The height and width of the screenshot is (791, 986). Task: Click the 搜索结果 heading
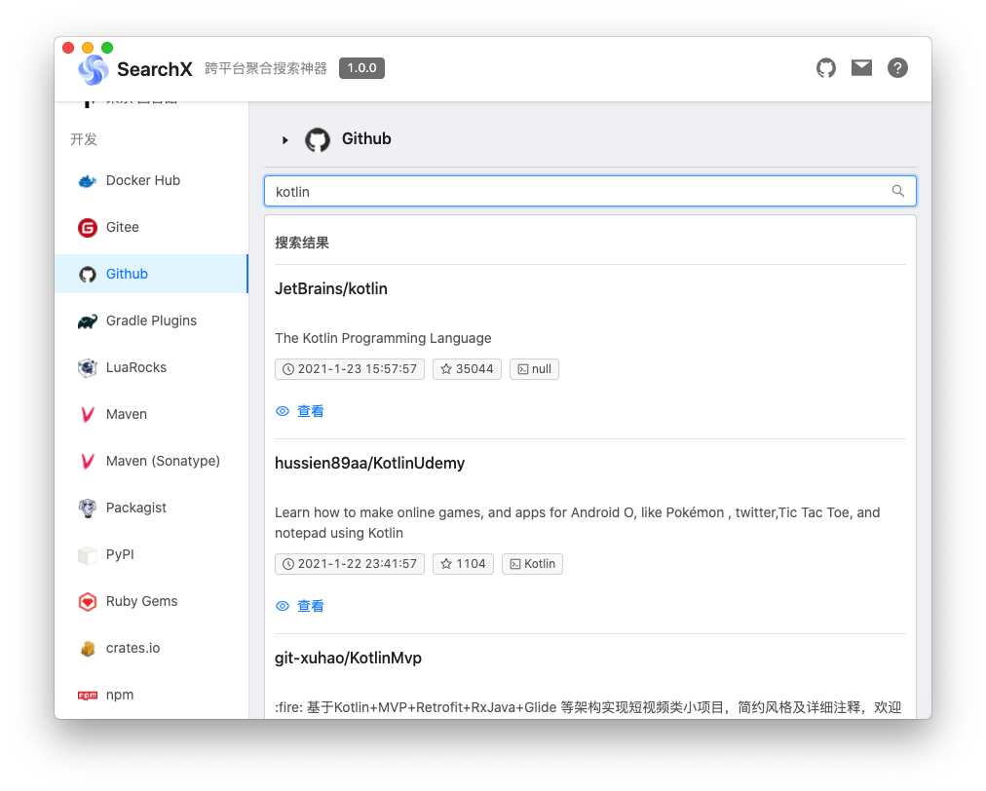point(302,243)
